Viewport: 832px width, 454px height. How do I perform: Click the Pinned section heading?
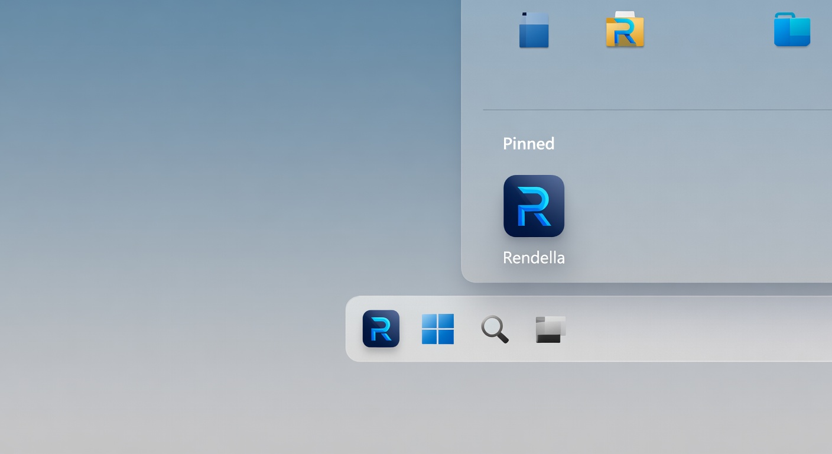[528, 144]
